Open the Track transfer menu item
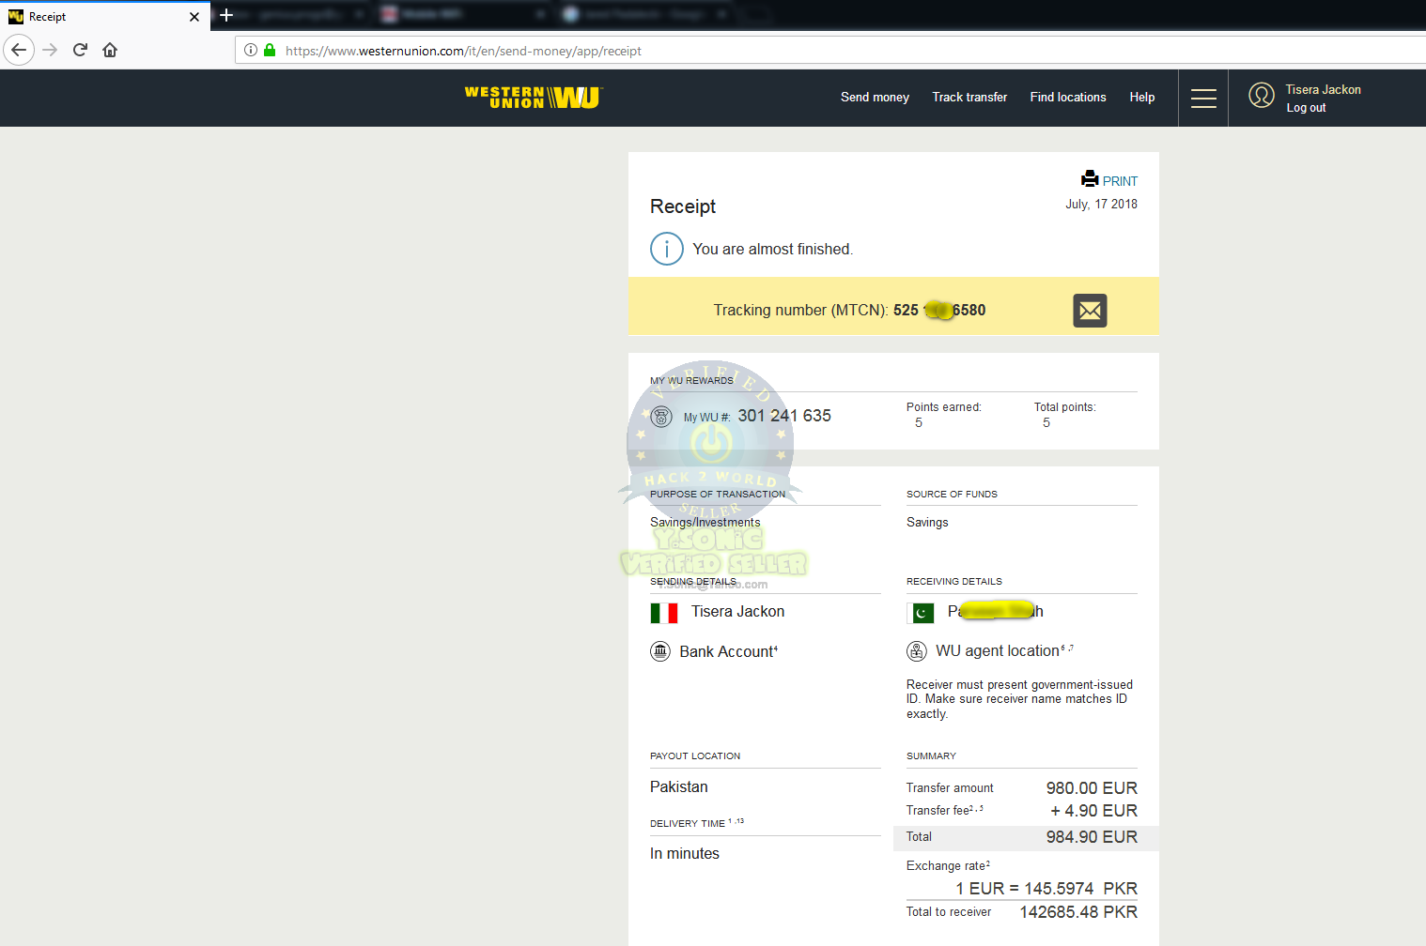The width and height of the screenshot is (1426, 946). coord(969,98)
